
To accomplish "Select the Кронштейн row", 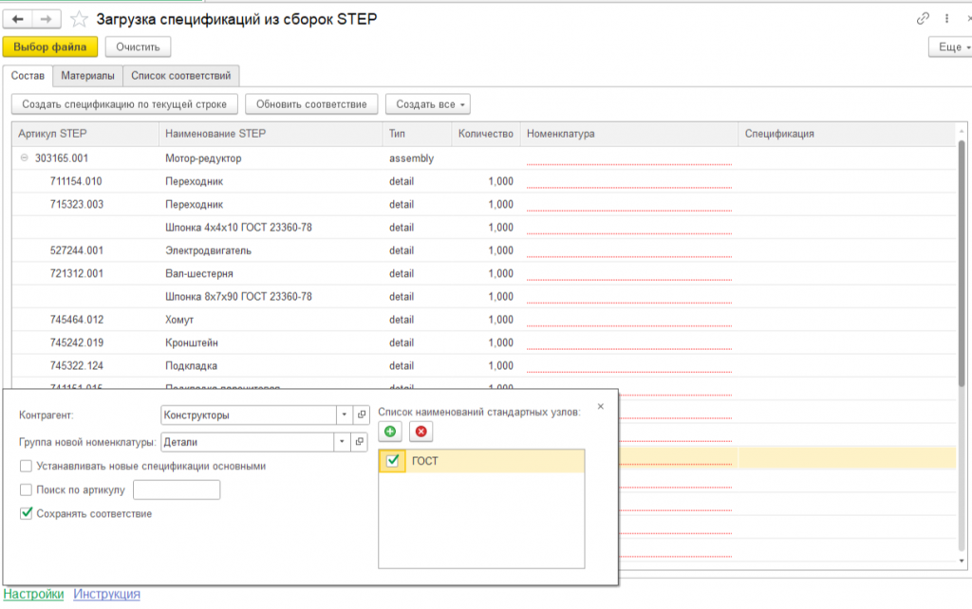I will (x=483, y=342).
